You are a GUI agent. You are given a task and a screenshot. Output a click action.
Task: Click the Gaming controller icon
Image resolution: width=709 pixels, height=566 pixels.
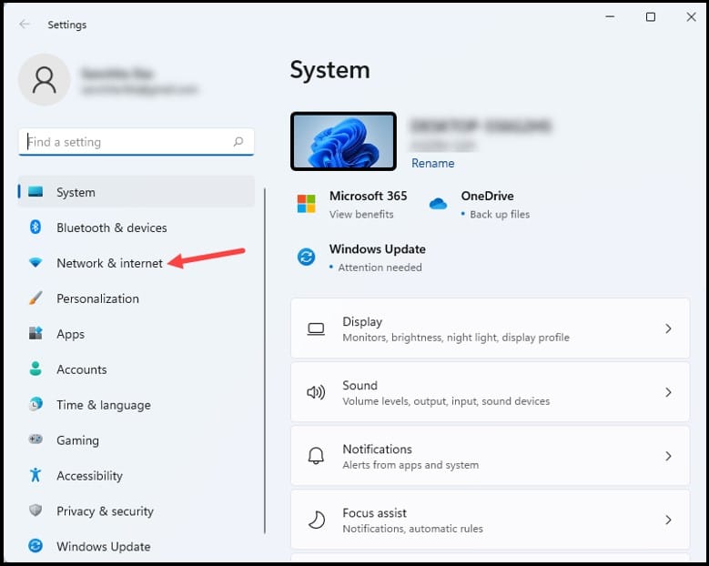pyautogui.click(x=35, y=440)
